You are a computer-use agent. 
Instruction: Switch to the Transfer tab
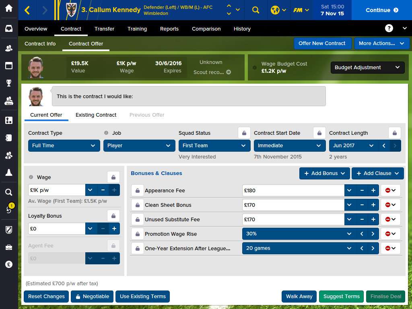click(104, 29)
